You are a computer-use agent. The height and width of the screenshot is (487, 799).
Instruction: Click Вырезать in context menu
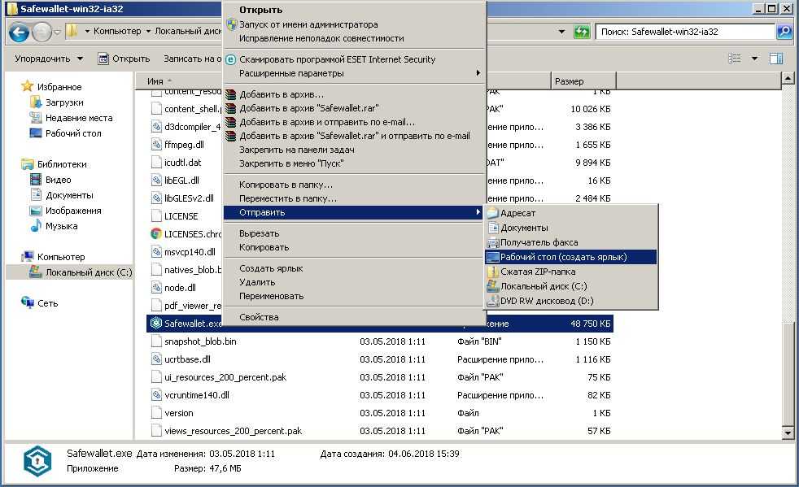click(354, 233)
